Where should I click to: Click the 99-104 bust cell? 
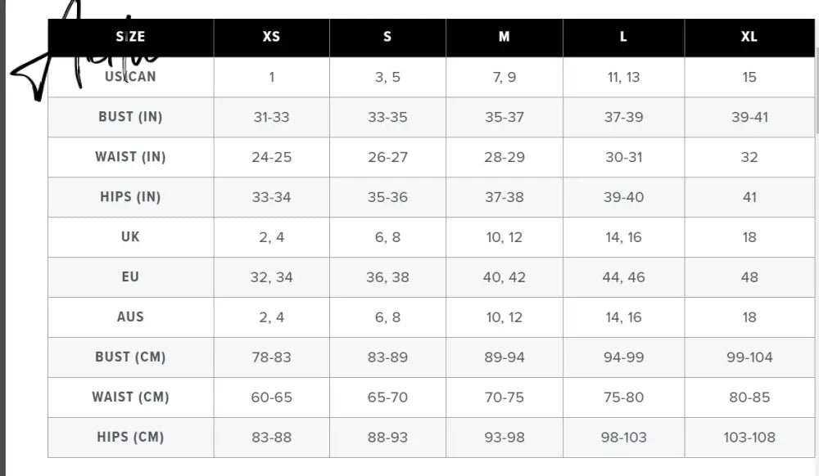pyautogui.click(x=749, y=357)
